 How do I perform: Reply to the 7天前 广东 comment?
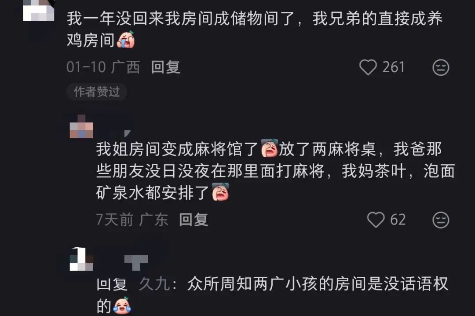point(194,220)
